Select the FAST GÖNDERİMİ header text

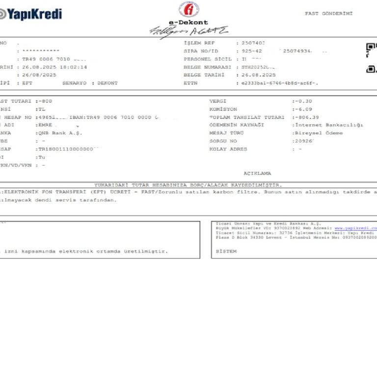click(x=329, y=13)
